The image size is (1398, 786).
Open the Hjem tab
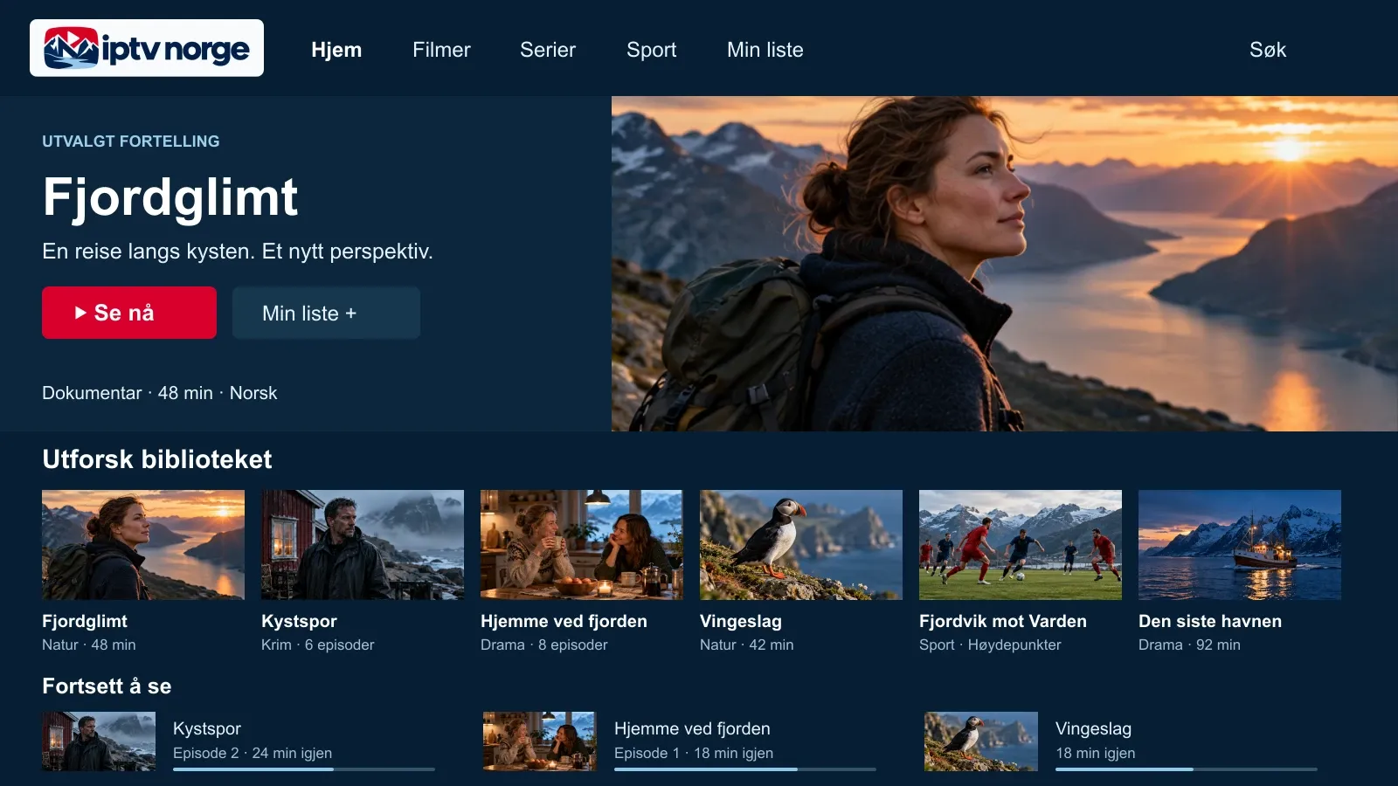click(336, 50)
